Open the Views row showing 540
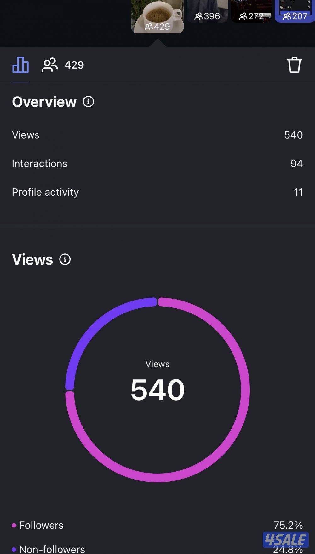Image resolution: width=315 pixels, height=554 pixels. pos(157,135)
